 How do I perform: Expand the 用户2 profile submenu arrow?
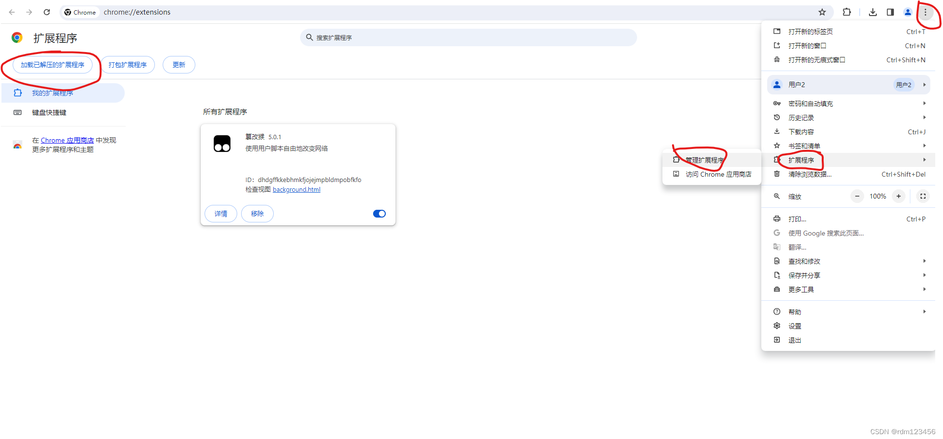[924, 85]
